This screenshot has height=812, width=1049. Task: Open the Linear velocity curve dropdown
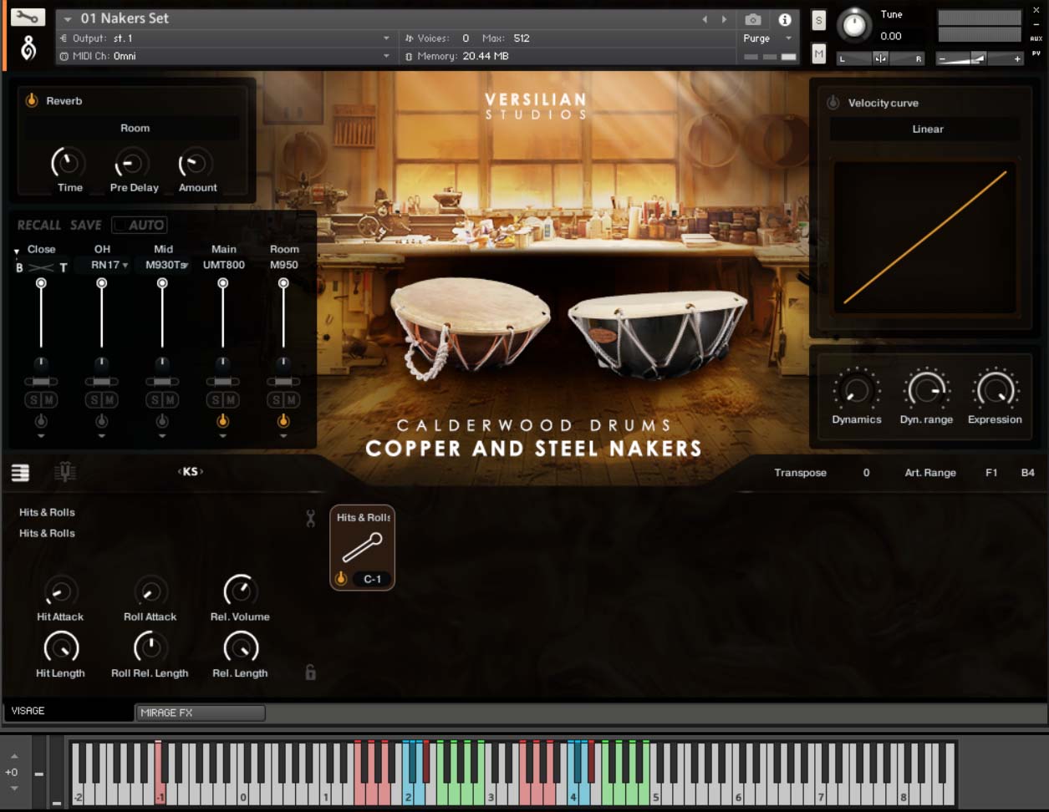click(x=926, y=129)
